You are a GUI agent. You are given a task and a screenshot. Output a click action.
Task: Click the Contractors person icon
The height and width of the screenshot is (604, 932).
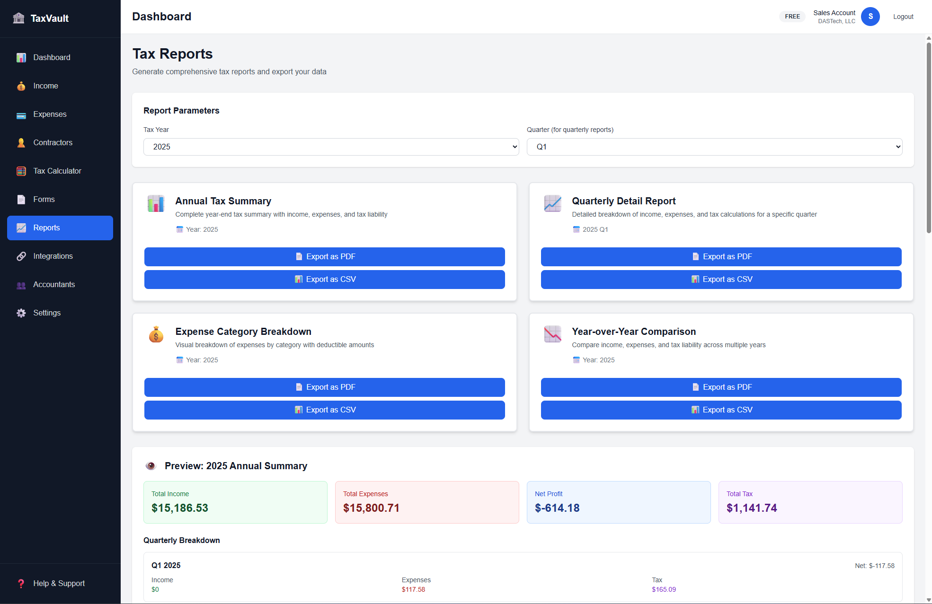(x=21, y=142)
